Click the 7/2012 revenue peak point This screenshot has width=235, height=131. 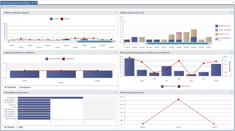pyautogui.click(x=178, y=99)
